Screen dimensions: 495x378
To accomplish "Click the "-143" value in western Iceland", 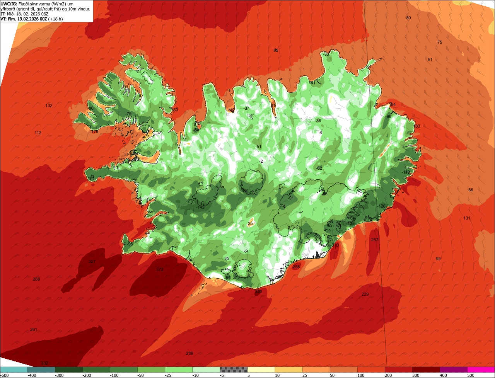I will [200, 207].
